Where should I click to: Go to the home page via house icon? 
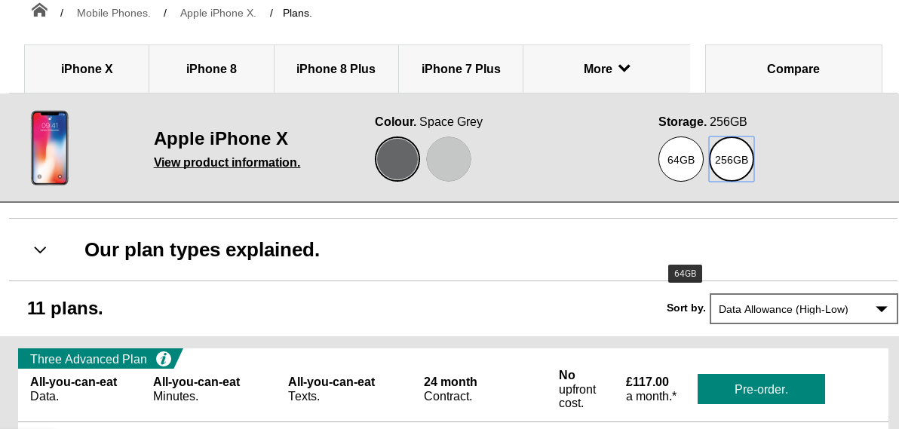point(39,11)
